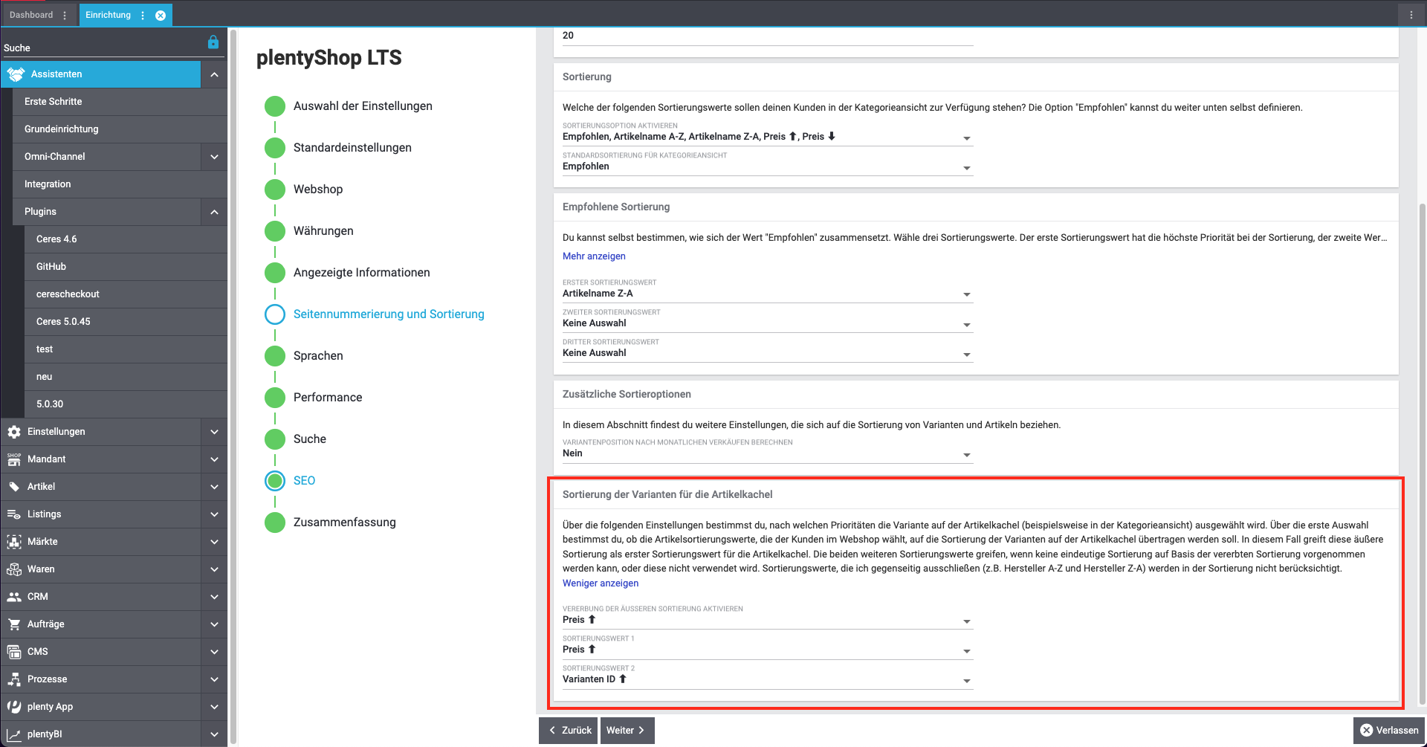Viewport: 1427px width, 747px height.
Task: Close the Einrichtung tab with X icon
Action: click(161, 16)
